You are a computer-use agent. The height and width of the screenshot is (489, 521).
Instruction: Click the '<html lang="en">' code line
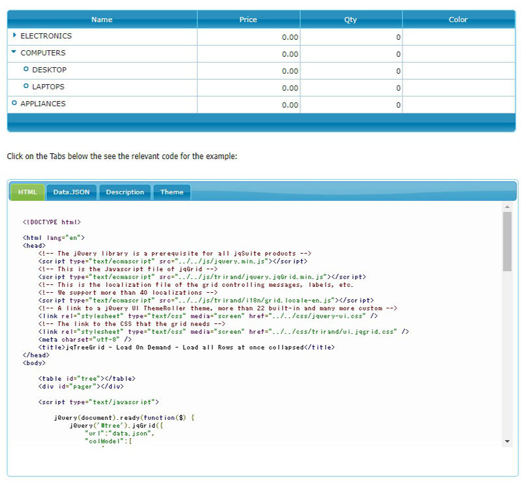pyautogui.click(x=54, y=237)
